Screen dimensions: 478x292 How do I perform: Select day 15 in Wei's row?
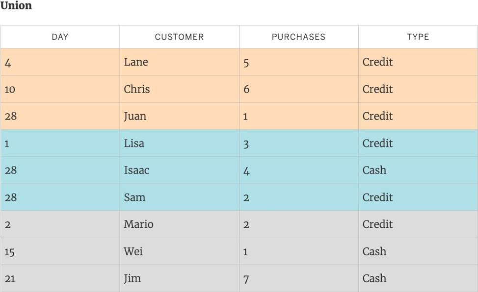(9, 252)
